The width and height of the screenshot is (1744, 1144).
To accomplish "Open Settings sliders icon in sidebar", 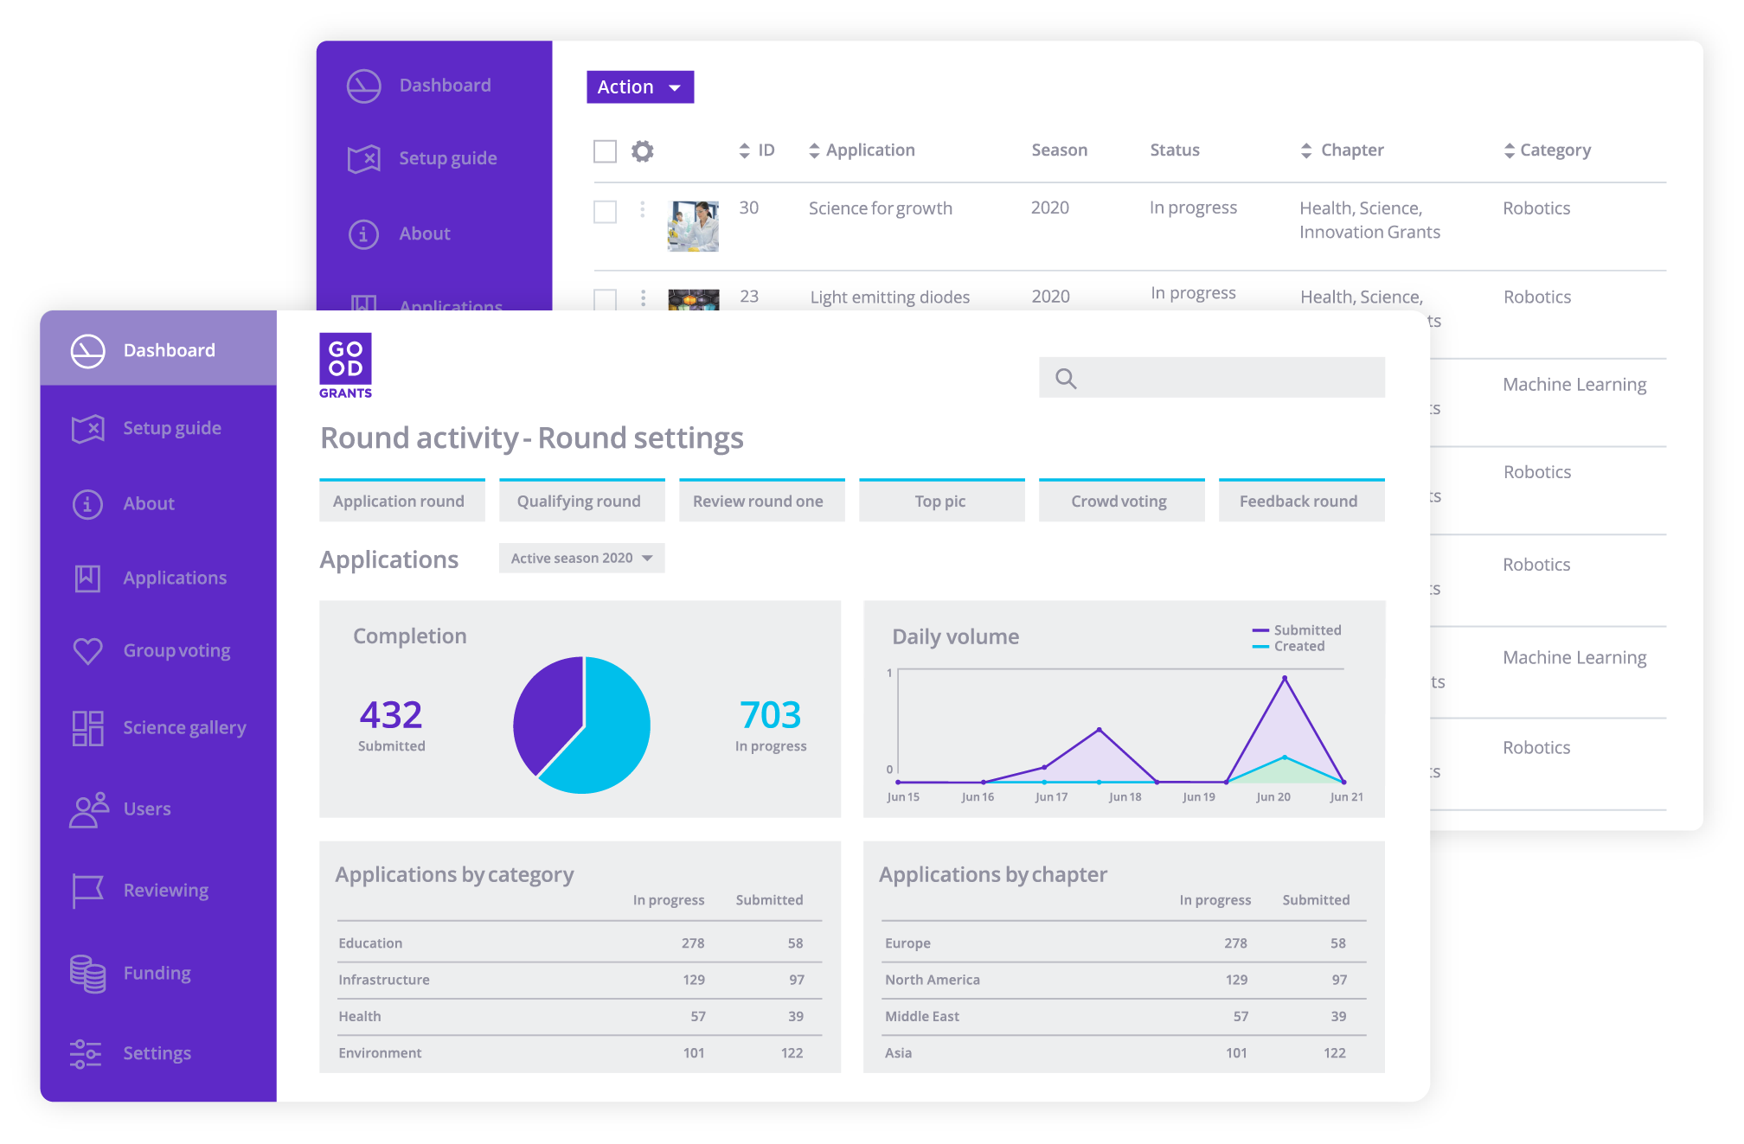I will click(x=86, y=1053).
